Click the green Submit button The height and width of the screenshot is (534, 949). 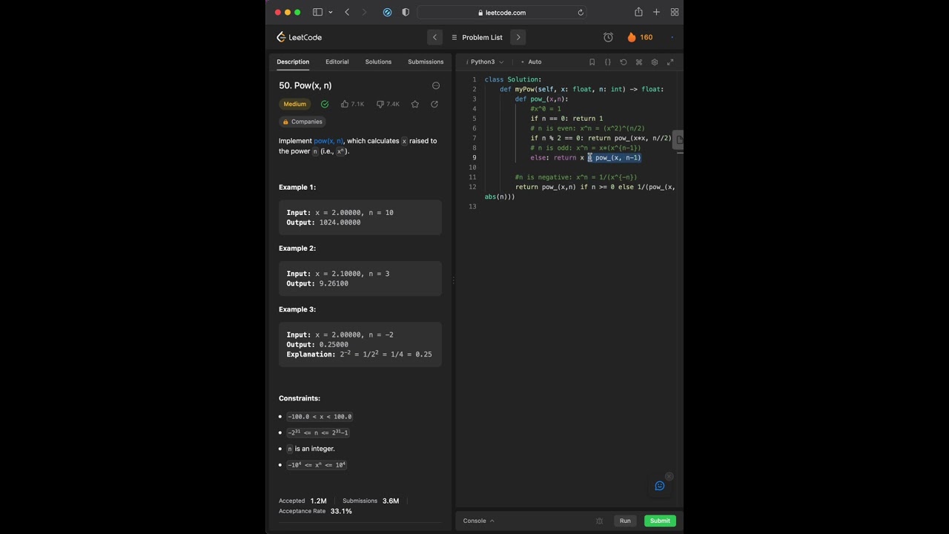pyautogui.click(x=660, y=521)
